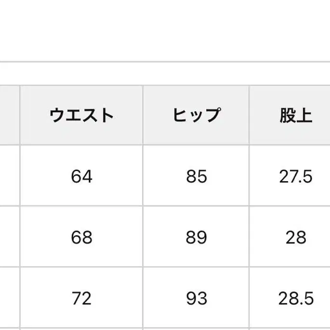330x330 pixels.
Task: Select the rise value 28.5
Action: 296,299
